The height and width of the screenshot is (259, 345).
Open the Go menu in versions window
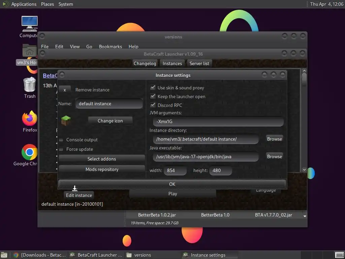coord(89,47)
